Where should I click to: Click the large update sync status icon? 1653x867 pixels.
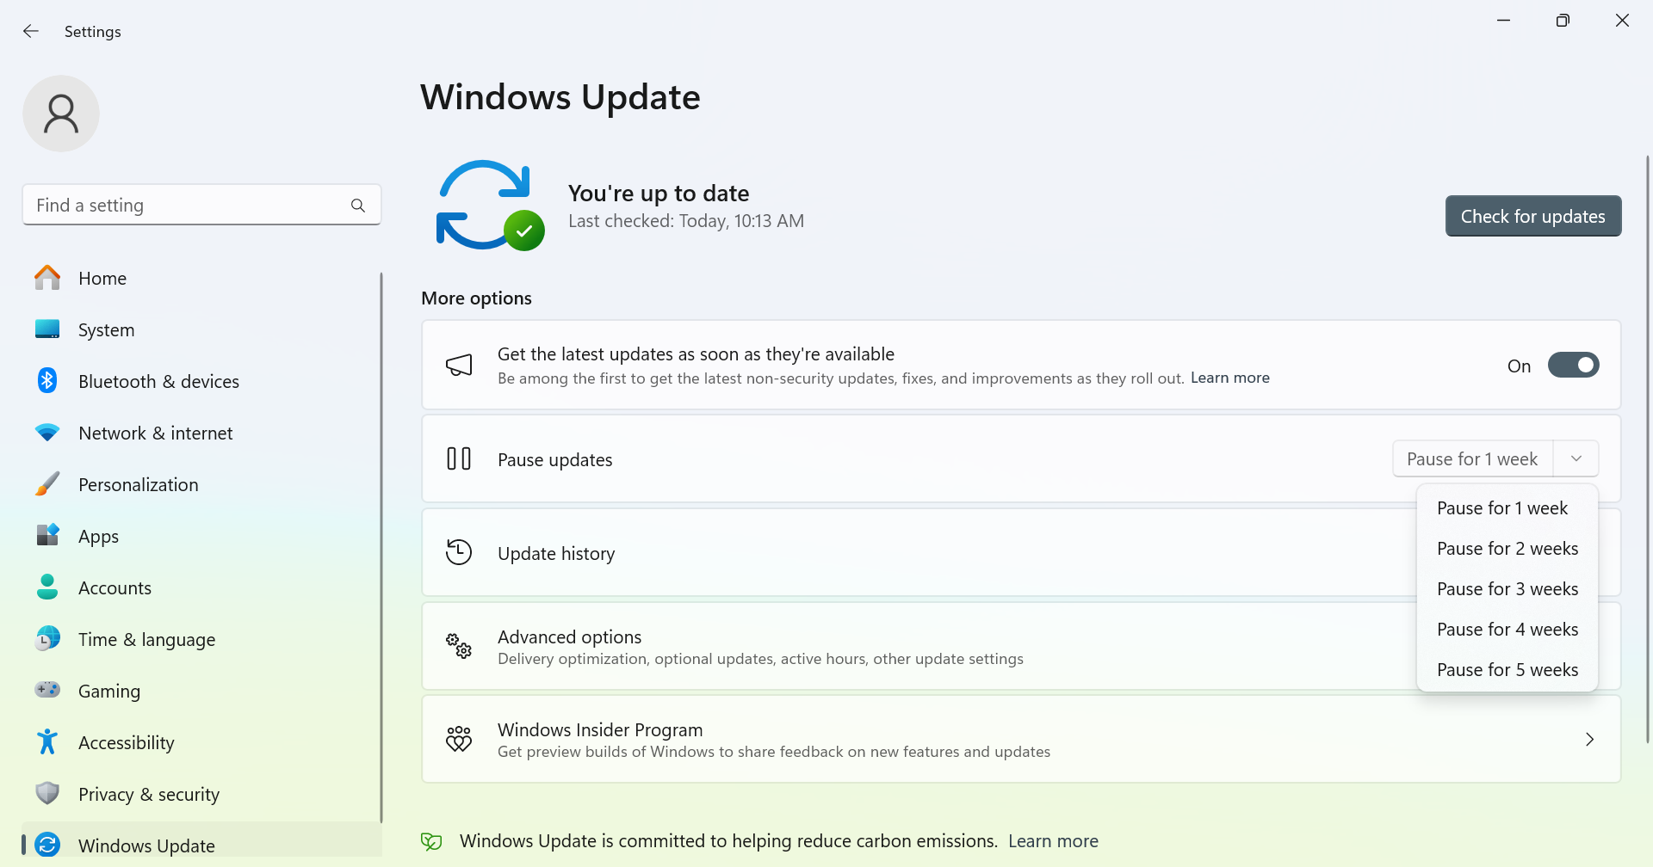pos(490,206)
